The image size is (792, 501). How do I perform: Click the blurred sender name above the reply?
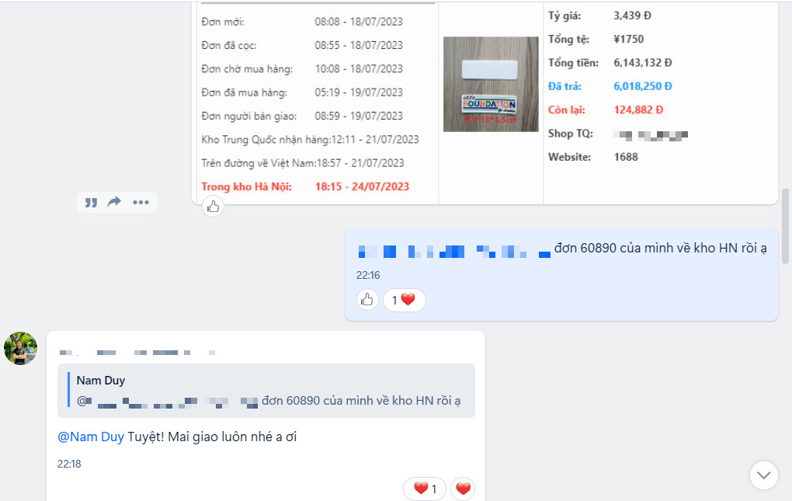[x=137, y=352]
